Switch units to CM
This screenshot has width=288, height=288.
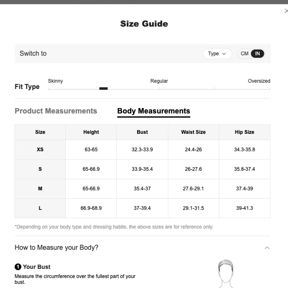point(244,54)
